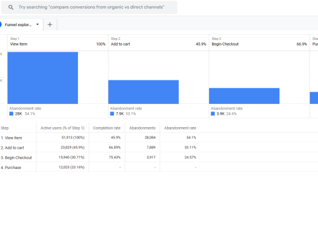Click the Completion rate column header
The image size is (318, 238).
click(107, 128)
